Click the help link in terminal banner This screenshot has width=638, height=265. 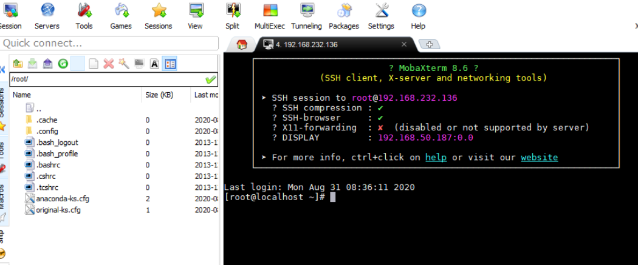pyautogui.click(x=436, y=157)
